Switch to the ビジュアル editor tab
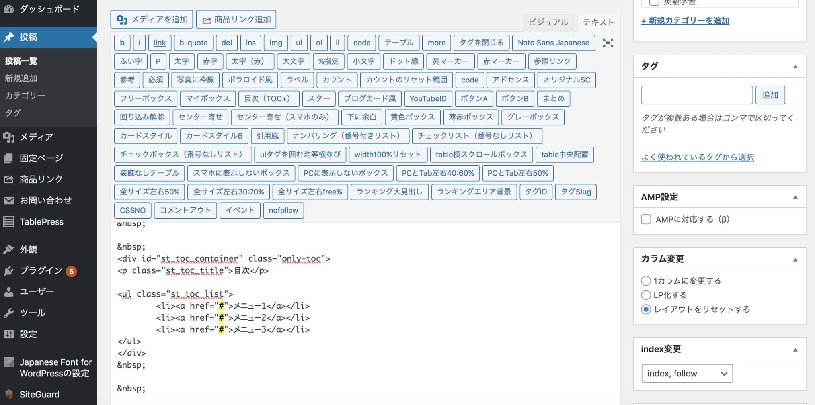 549,22
